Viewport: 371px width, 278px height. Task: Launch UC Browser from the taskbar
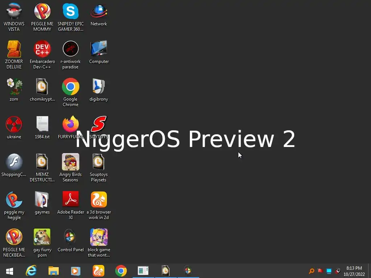99,271
